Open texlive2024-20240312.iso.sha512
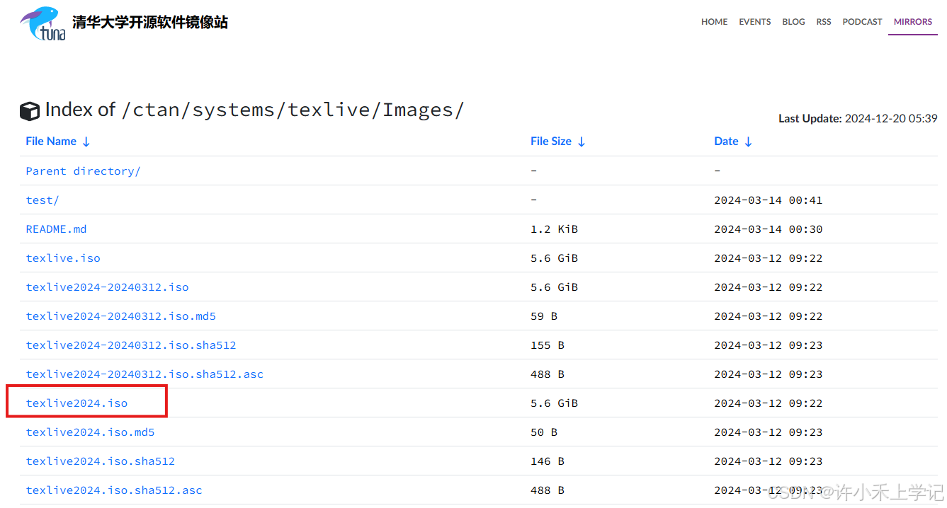Viewport: 947px width, 508px height. 131,345
